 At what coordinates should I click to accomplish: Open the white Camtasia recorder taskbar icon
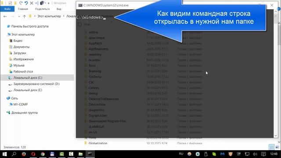pos(71,154)
